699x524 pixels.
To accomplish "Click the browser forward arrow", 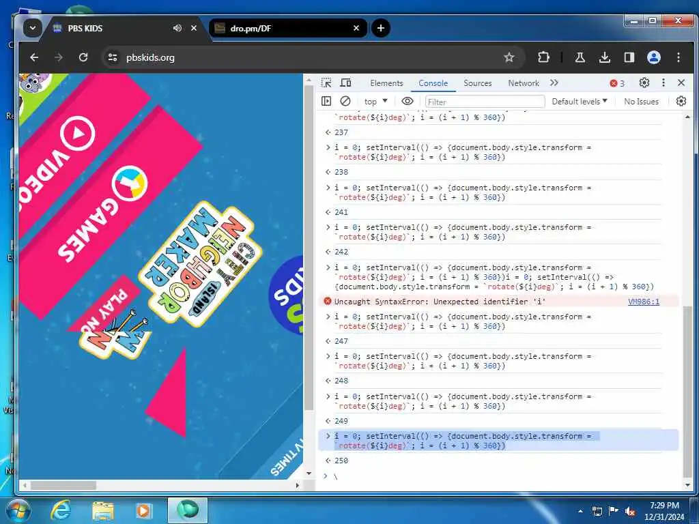I will pyautogui.click(x=59, y=57).
